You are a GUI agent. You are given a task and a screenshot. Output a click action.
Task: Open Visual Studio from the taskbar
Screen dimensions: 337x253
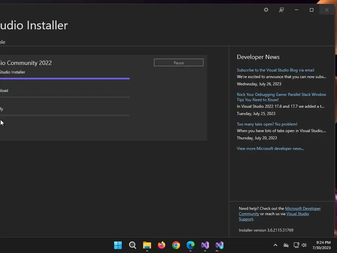coord(205,245)
